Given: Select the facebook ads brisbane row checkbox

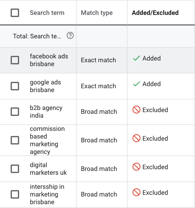Looking at the screenshot, I should (15, 60).
